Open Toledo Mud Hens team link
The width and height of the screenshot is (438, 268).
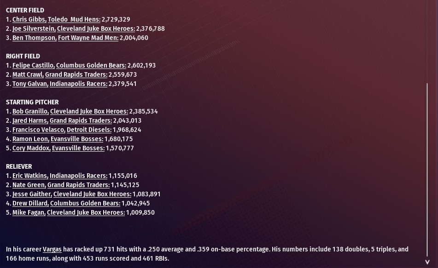[74, 19]
